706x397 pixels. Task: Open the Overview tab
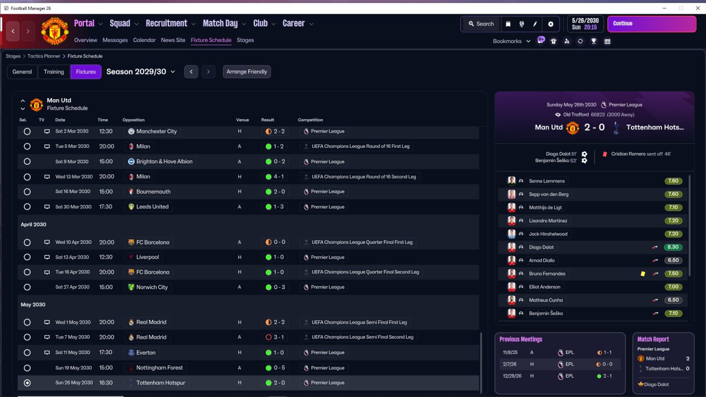tap(85, 40)
